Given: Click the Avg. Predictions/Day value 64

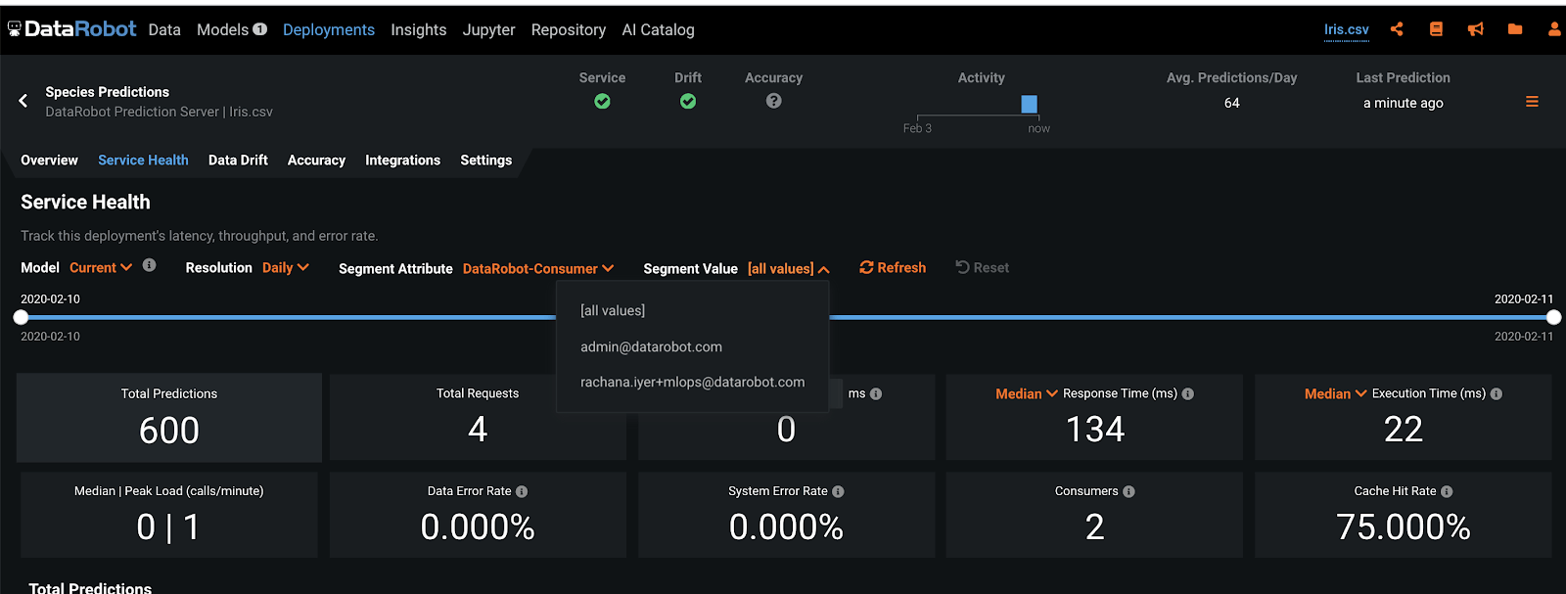Looking at the screenshot, I should coord(1232,103).
